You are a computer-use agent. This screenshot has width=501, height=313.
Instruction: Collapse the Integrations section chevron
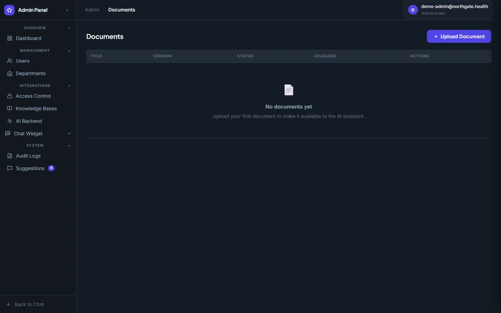coord(69,86)
